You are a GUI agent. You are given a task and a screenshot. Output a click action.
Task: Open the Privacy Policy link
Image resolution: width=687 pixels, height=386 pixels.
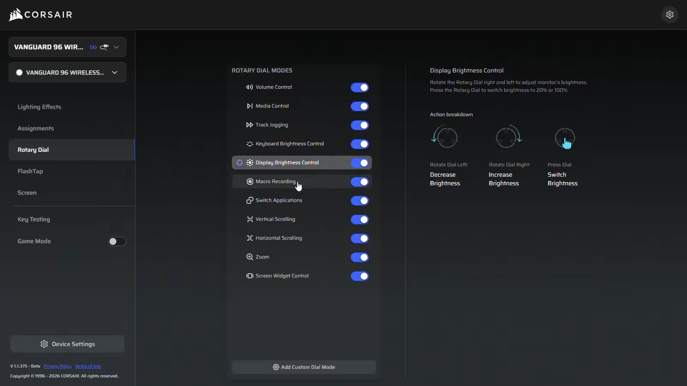pyautogui.click(x=58, y=366)
